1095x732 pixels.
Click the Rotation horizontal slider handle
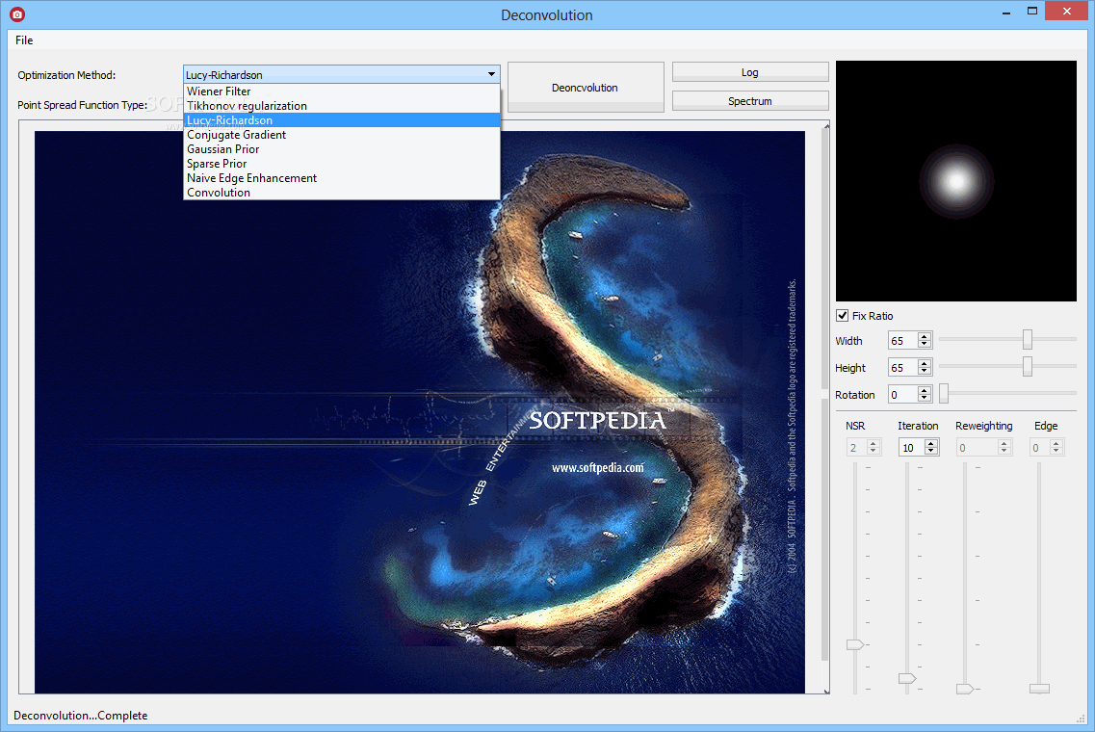(944, 393)
